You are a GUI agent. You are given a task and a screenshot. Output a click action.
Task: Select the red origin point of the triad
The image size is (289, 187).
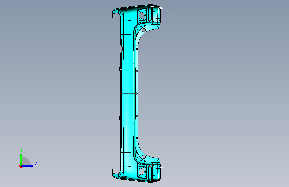pyautogui.click(x=21, y=166)
